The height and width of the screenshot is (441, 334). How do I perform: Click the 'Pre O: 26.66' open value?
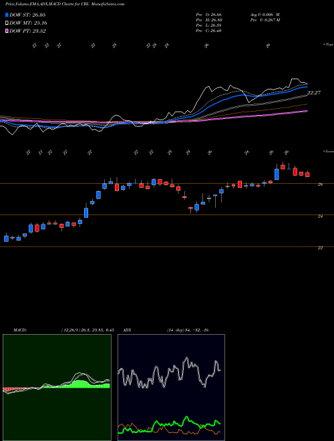209,15
